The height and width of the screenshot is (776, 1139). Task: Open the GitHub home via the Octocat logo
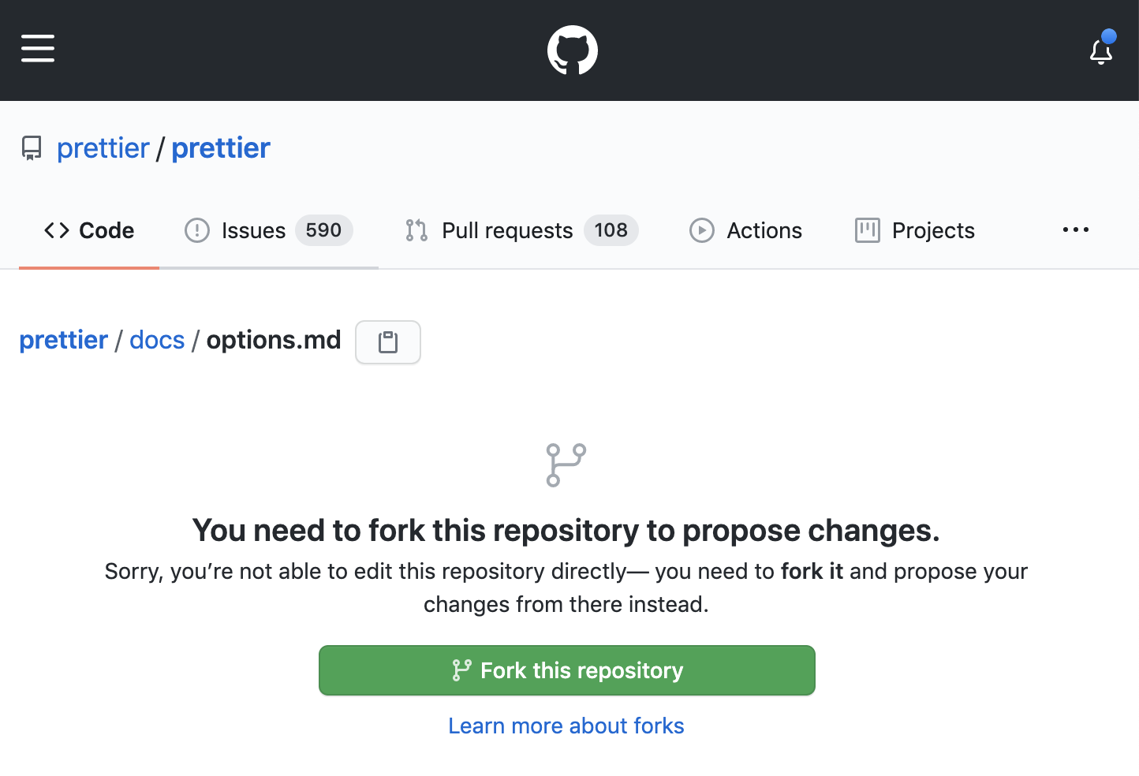tap(572, 49)
